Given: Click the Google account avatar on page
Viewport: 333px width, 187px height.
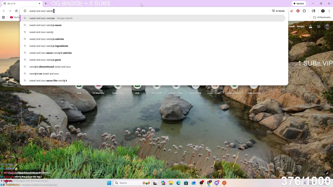Looking at the screenshot, I should (x=327, y=26).
